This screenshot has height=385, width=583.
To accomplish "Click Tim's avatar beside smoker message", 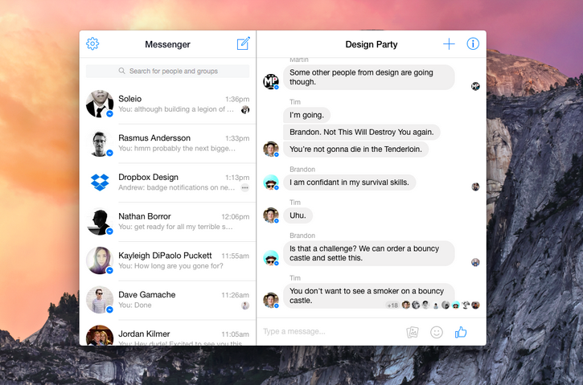I will coord(271,301).
